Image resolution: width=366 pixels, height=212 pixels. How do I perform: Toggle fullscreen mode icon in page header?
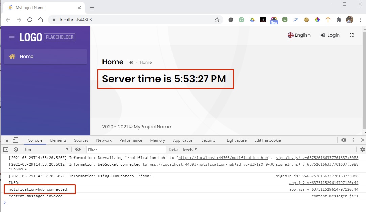tap(352, 35)
